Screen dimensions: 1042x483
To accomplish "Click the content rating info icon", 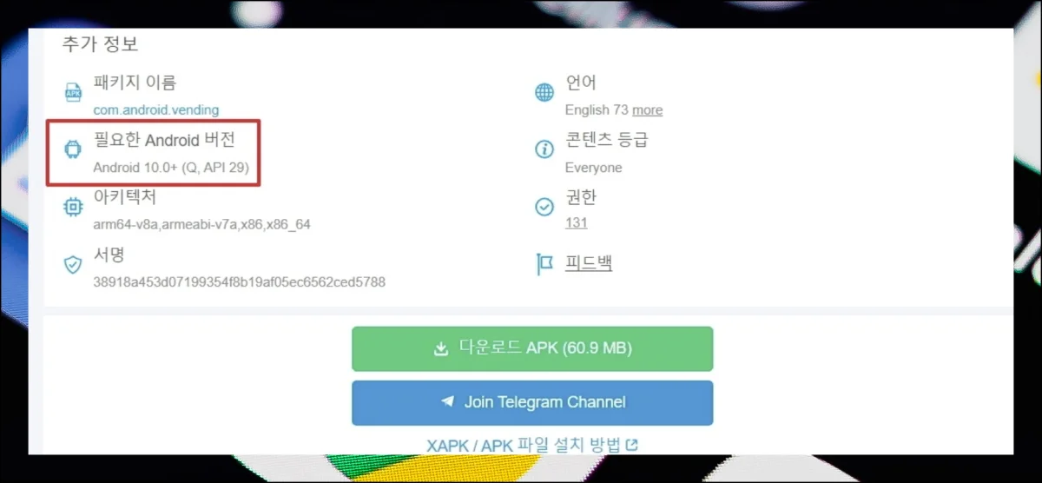I will (544, 149).
